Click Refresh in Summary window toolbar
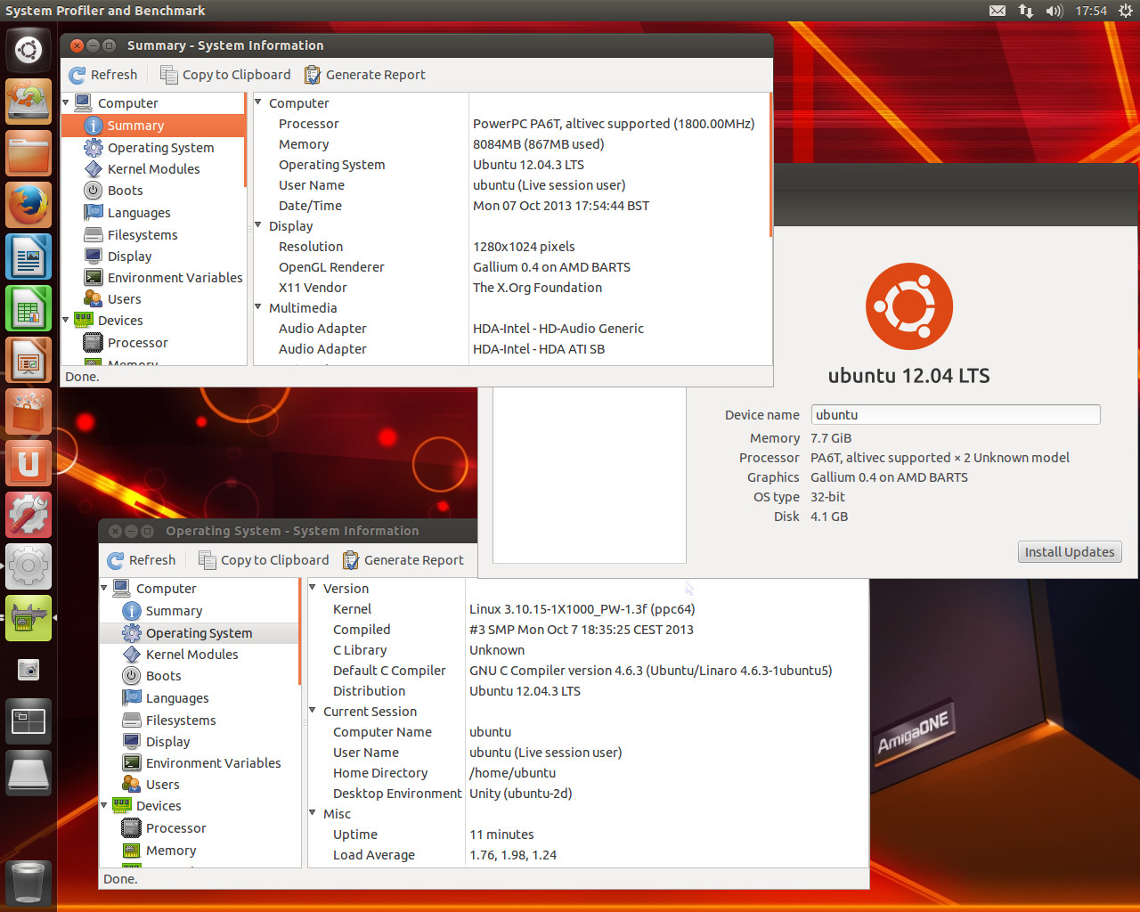 103,75
